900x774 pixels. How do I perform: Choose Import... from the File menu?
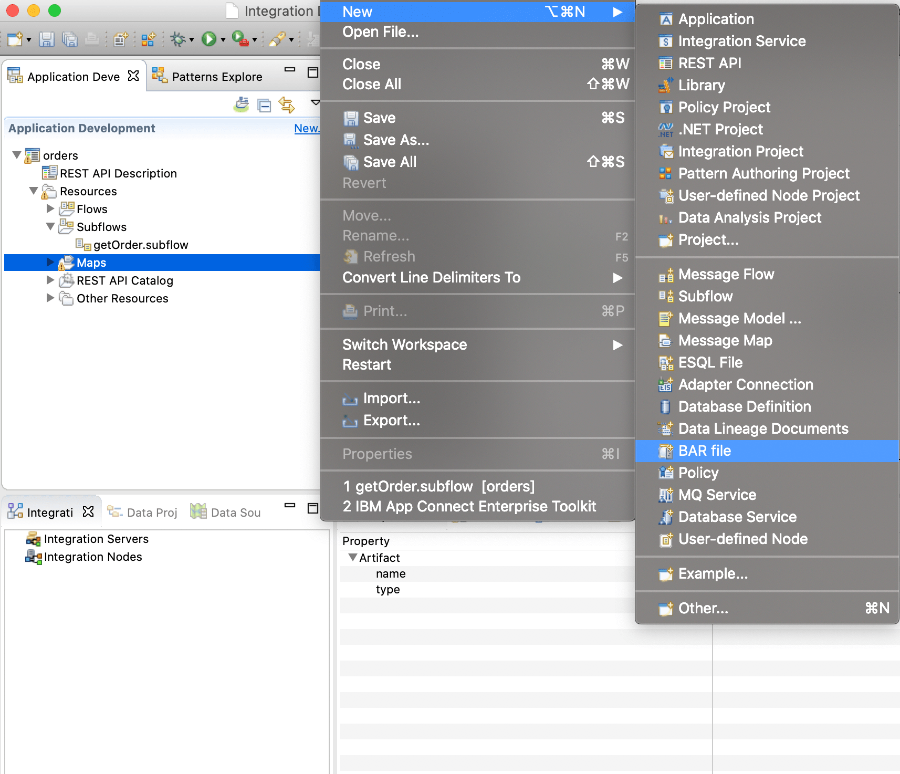[x=478, y=399]
